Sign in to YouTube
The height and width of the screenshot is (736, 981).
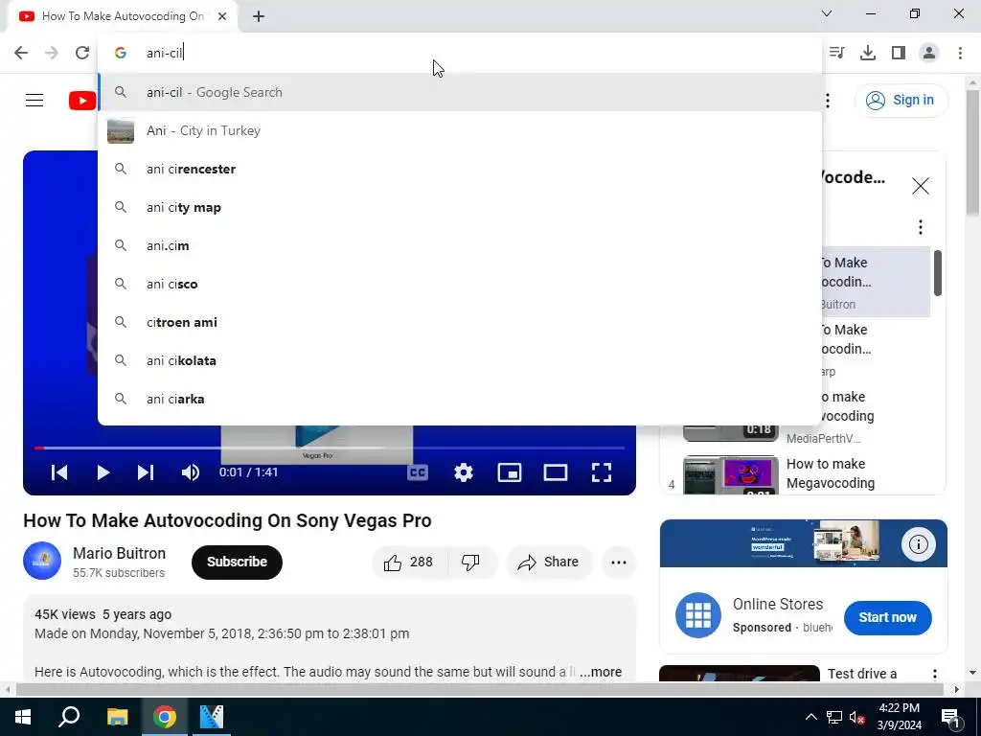point(901,100)
